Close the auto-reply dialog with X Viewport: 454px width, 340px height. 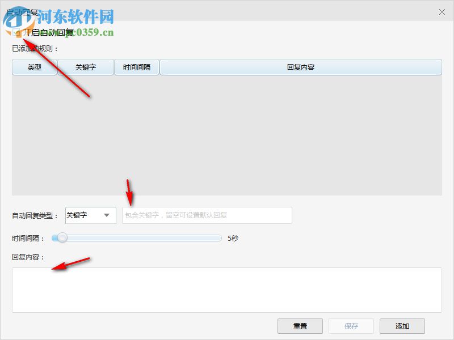click(441, 11)
